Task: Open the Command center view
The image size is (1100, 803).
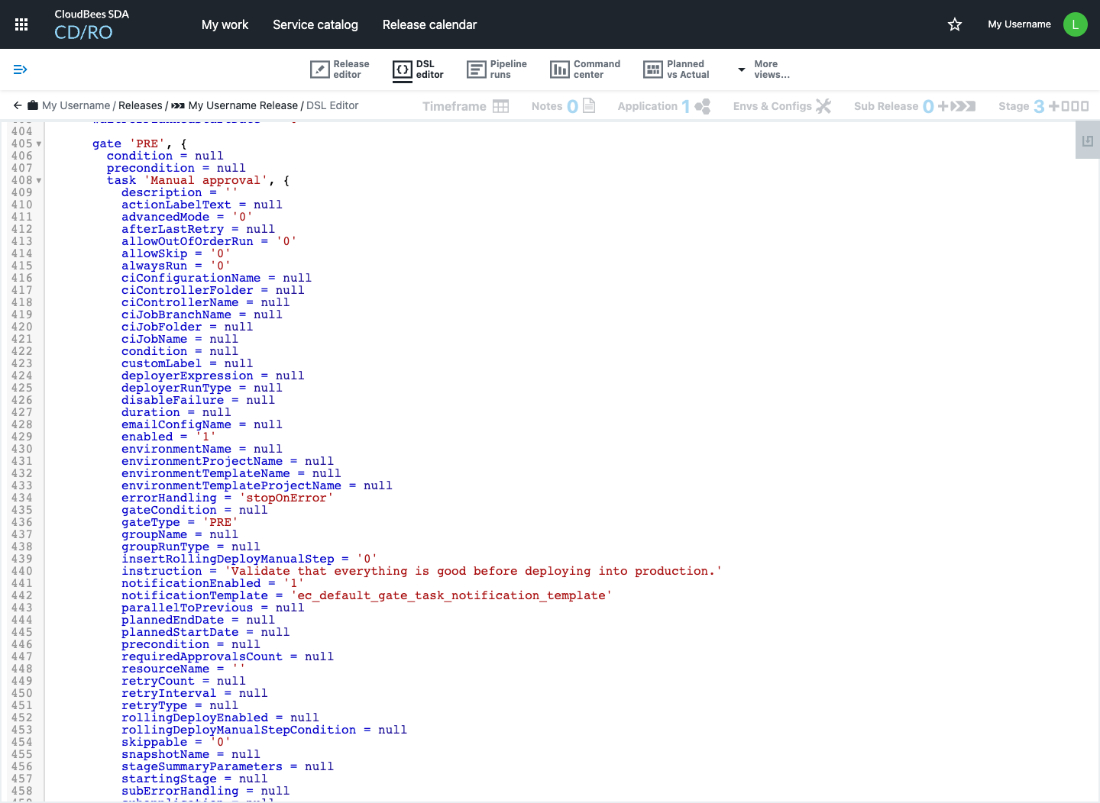Action: pos(585,69)
